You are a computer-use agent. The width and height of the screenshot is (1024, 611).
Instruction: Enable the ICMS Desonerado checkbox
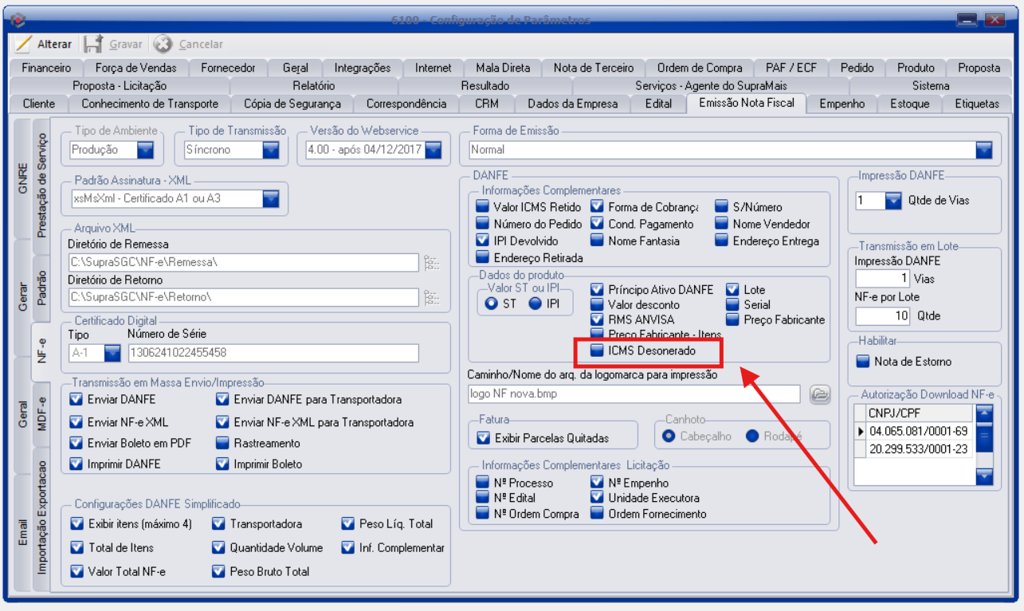[597, 351]
